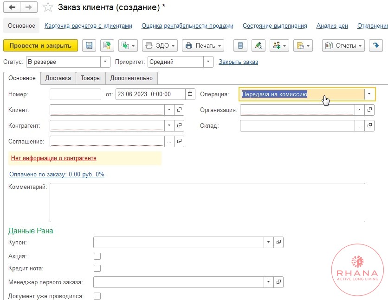388x300 pixels.
Task: Toggle the Акция checkbox
Action: point(97,256)
